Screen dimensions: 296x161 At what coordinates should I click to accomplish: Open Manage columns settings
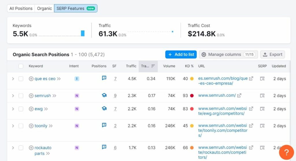point(228,54)
